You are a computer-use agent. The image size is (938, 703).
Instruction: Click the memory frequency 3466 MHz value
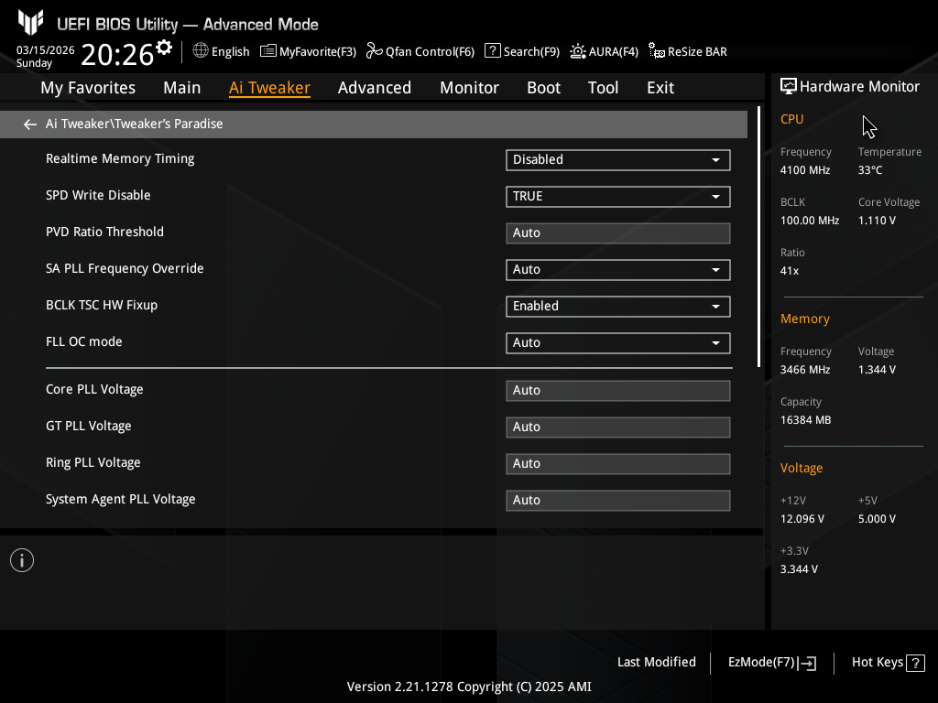805,370
